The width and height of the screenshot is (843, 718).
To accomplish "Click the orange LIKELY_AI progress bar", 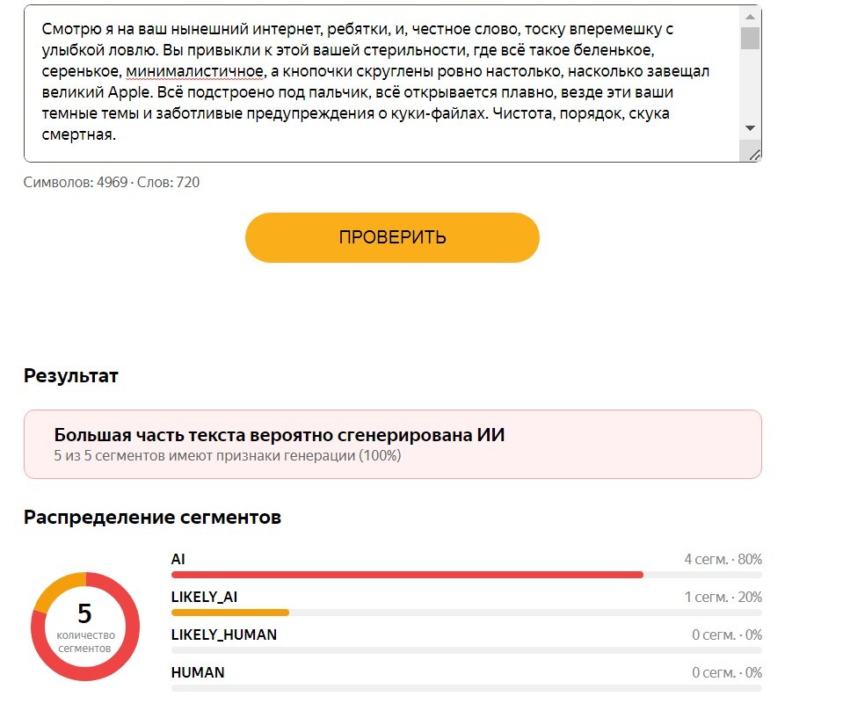I will 230,613.
